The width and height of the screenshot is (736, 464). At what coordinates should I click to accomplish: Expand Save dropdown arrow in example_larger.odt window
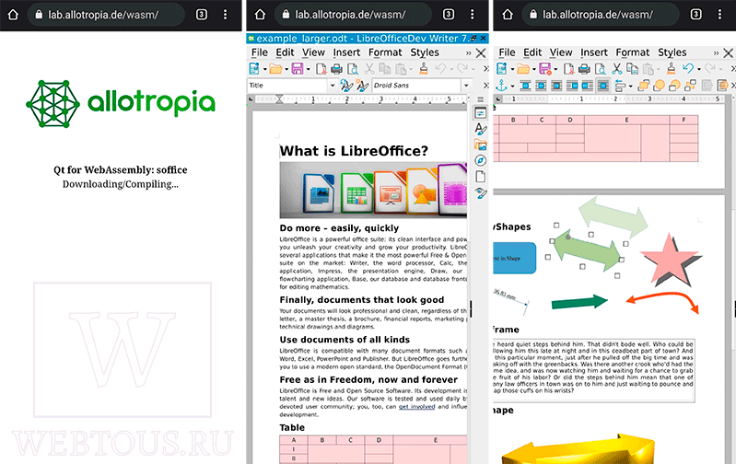308,69
